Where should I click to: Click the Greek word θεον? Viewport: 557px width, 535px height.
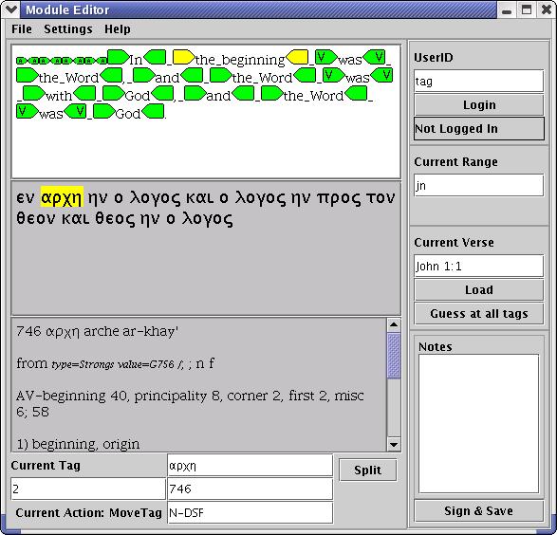pos(36,217)
